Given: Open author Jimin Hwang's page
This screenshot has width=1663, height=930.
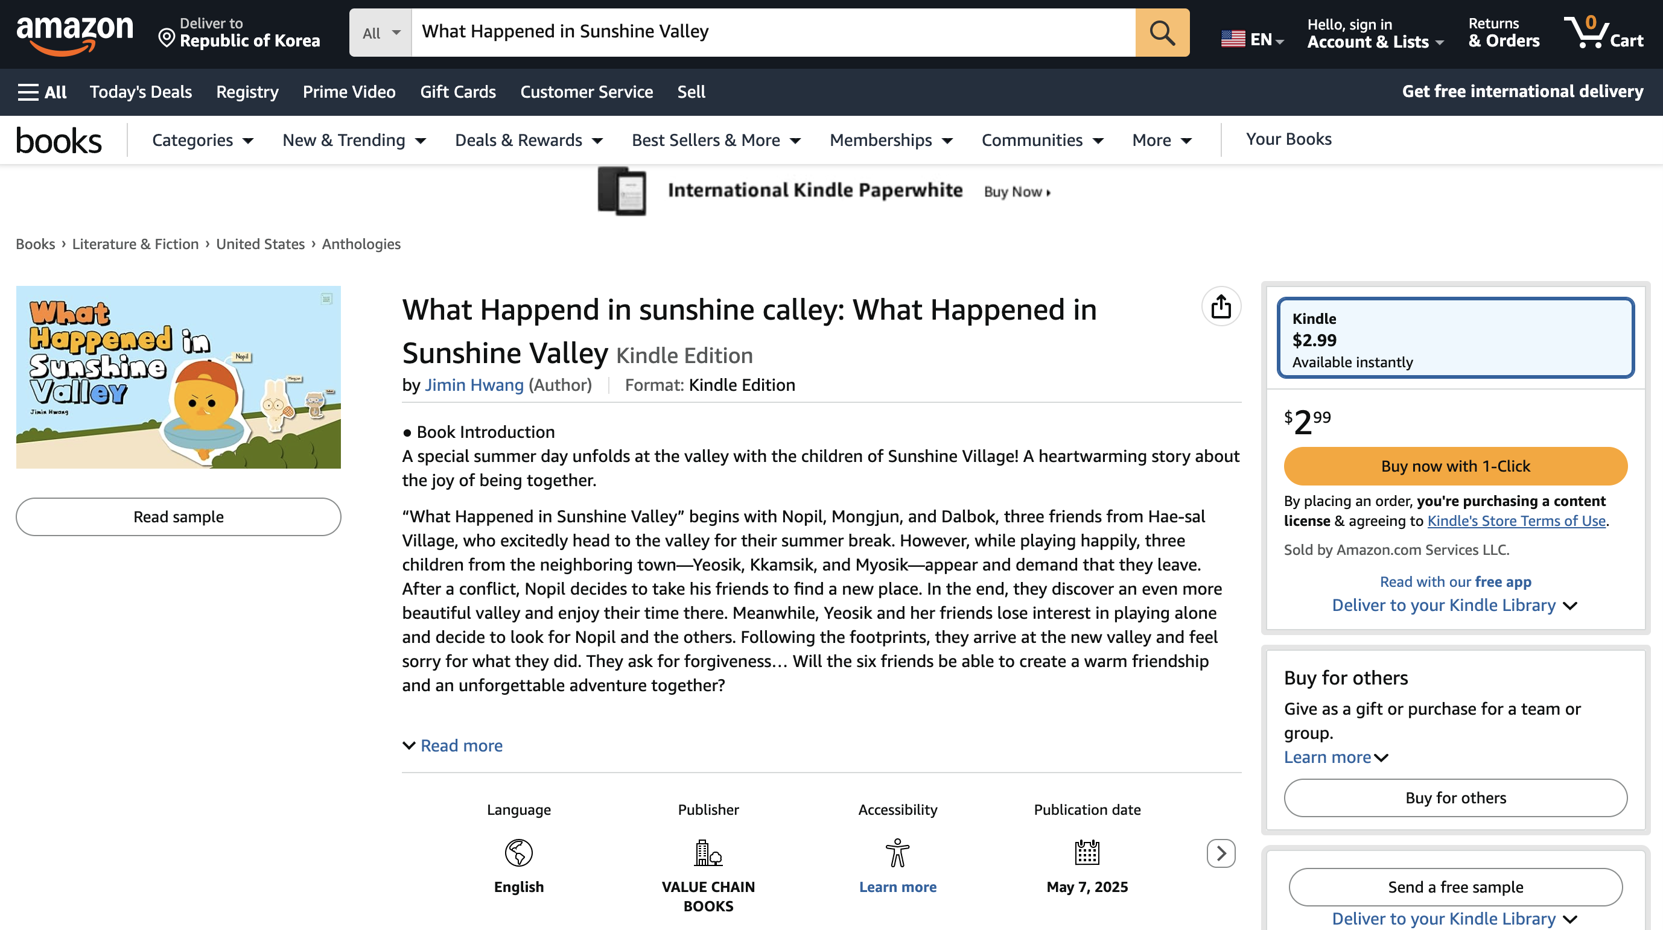Looking at the screenshot, I should click(x=474, y=385).
